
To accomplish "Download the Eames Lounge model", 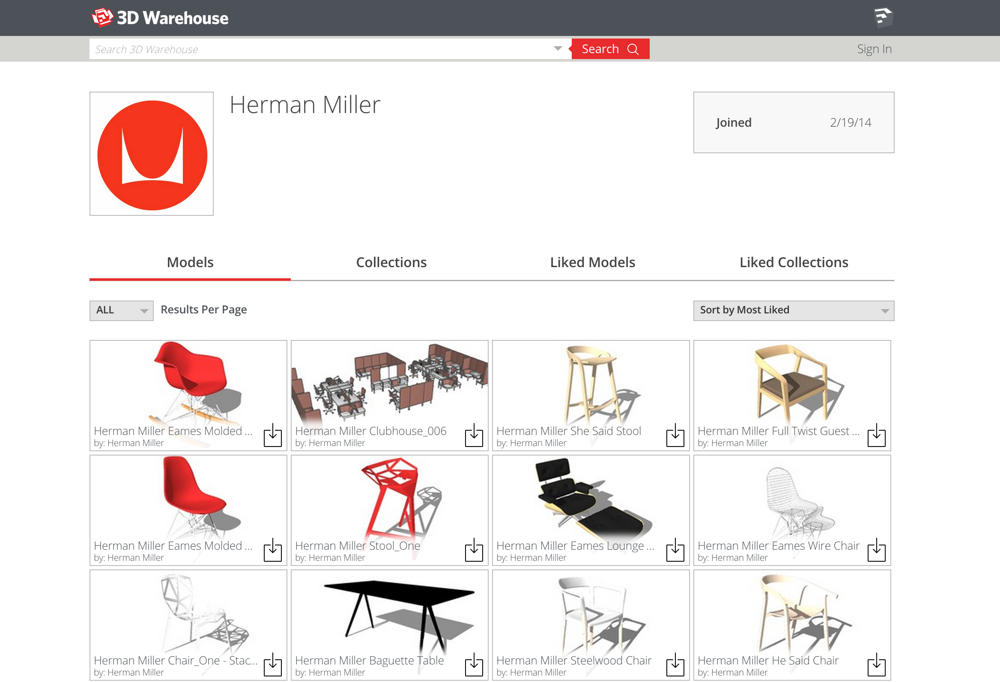I will [675, 550].
